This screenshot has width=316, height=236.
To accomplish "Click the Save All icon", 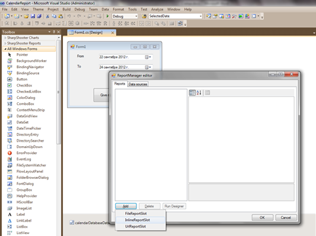I will pyautogui.click(x=39, y=16).
